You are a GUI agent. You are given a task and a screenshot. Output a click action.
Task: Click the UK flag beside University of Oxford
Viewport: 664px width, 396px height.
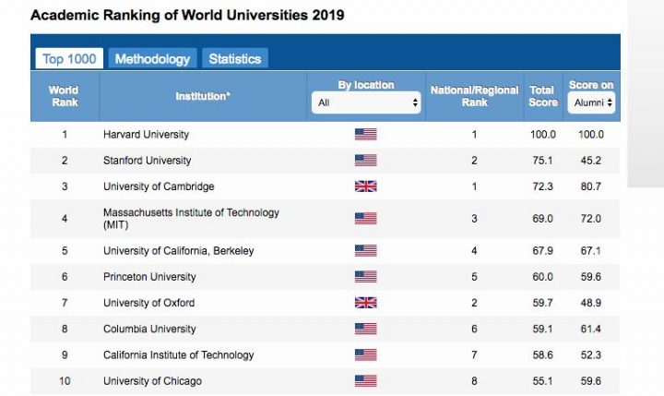pos(365,303)
